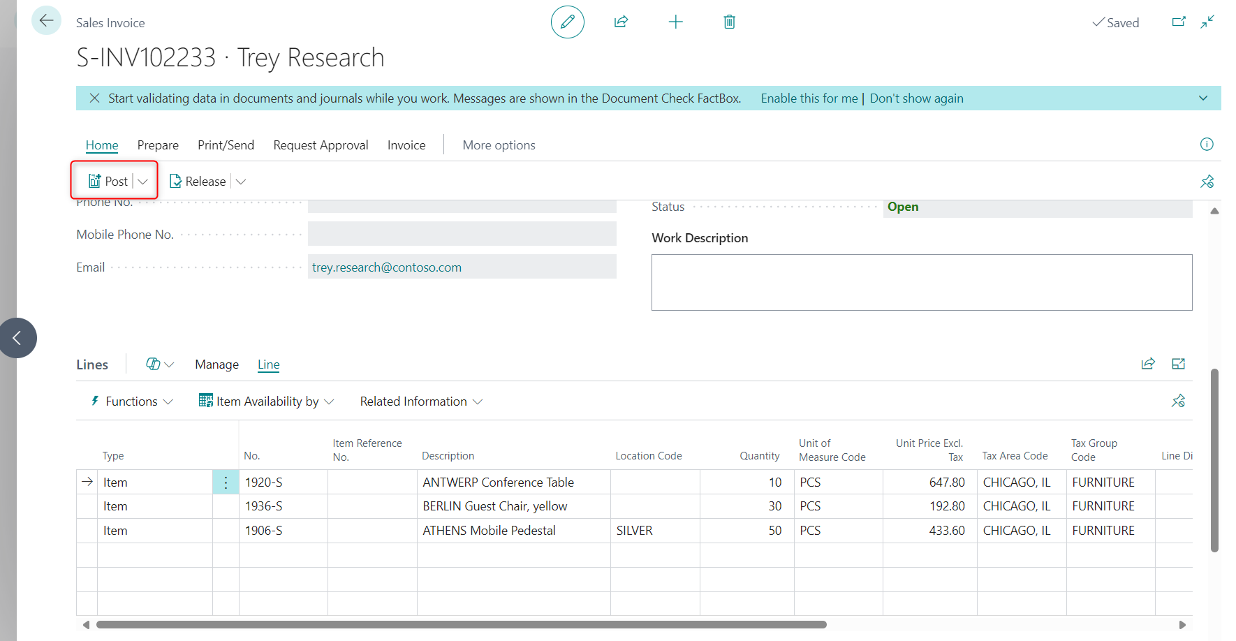The width and height of the screenshot is (1236, 641).
Task: Click the pin icon in the Lines action bar
Action: tap(1178, 401)
